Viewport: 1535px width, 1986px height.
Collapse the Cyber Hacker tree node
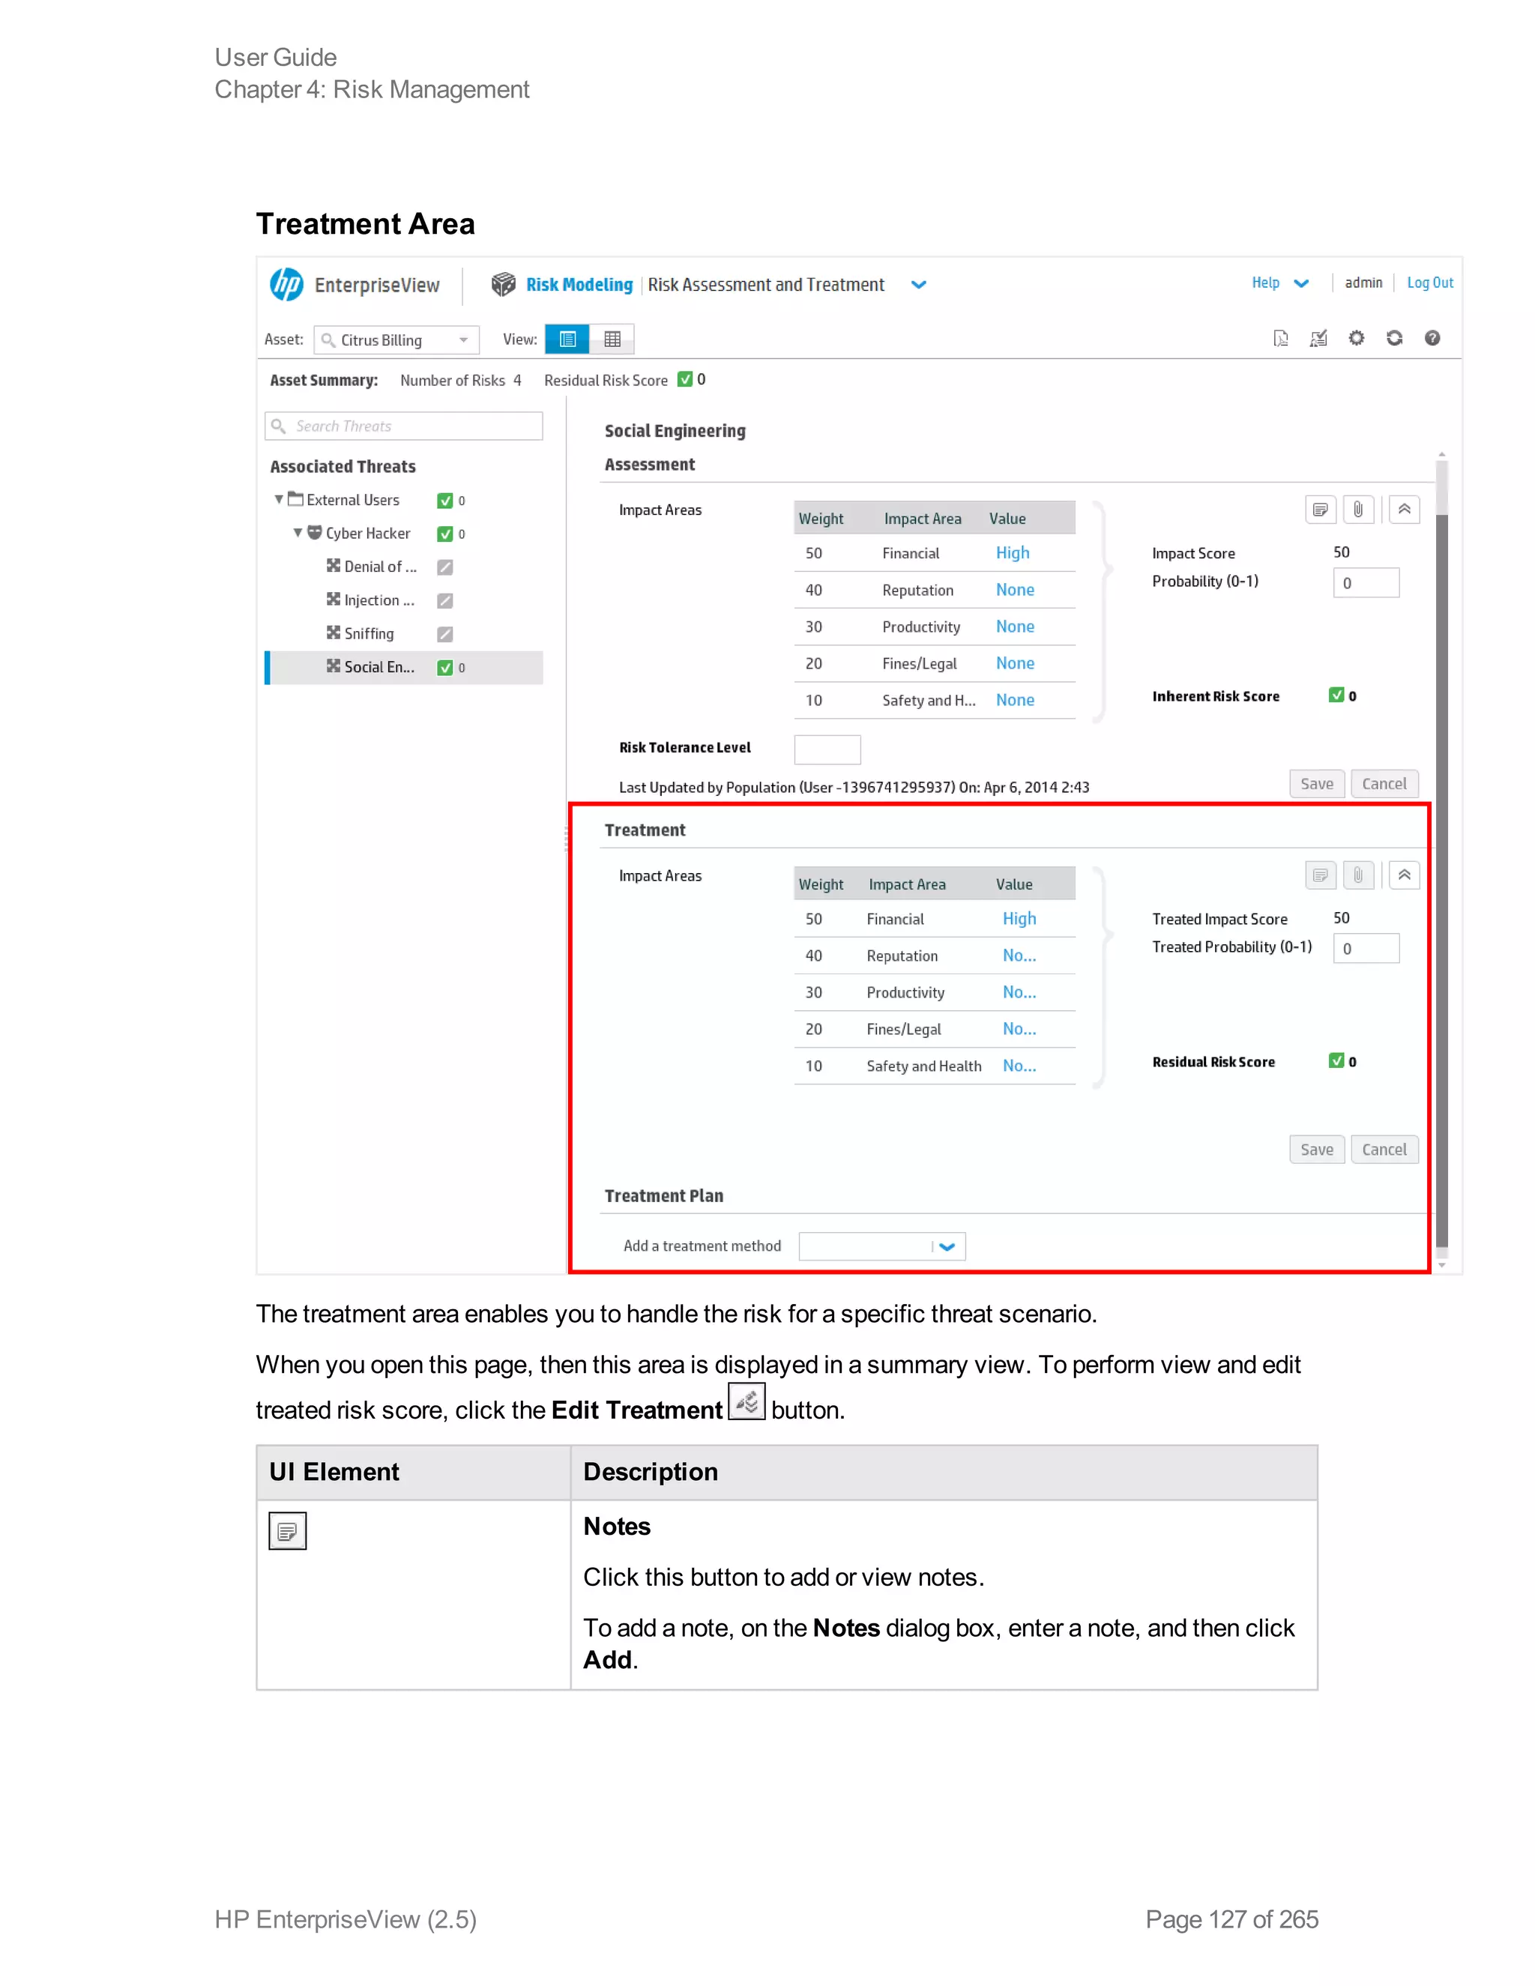[298, 533]
